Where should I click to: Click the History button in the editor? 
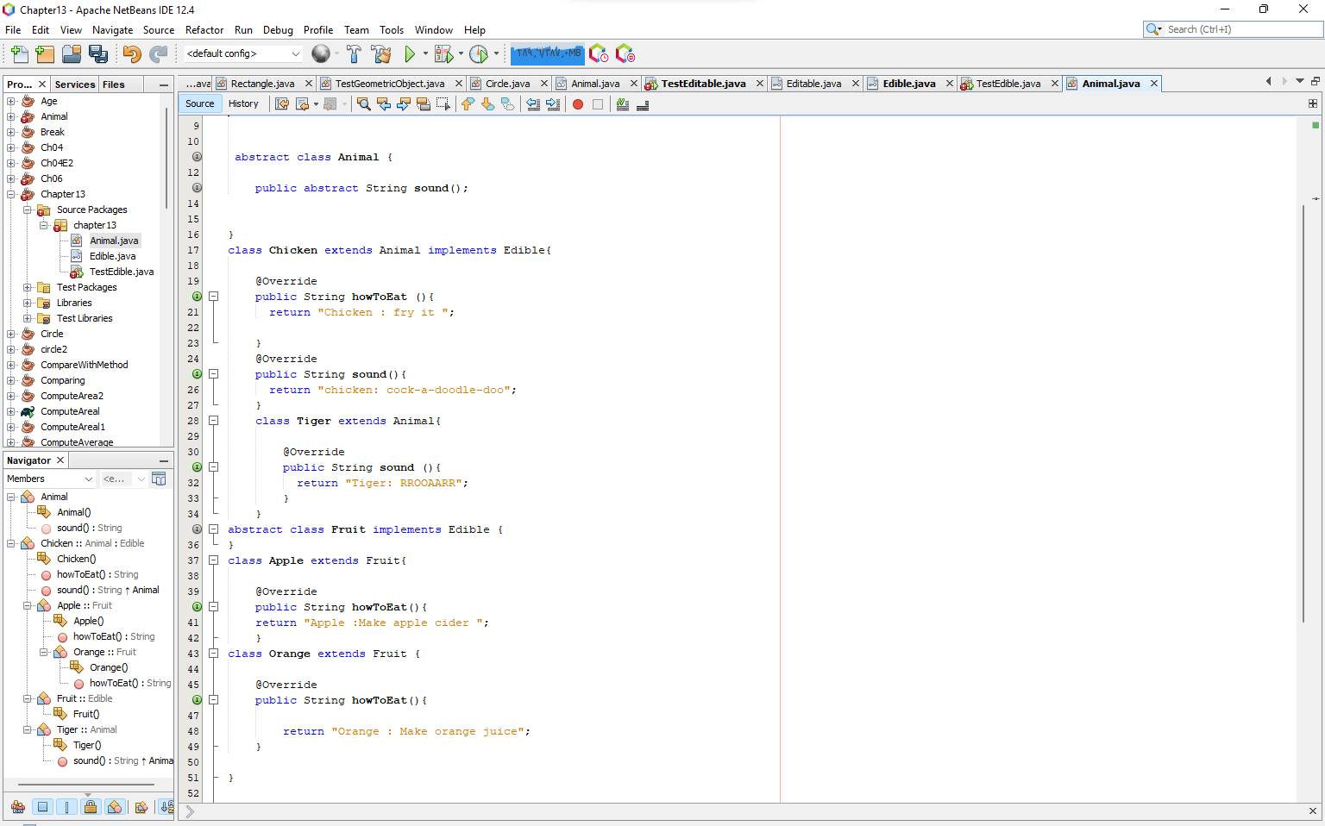tap(244, 103)
